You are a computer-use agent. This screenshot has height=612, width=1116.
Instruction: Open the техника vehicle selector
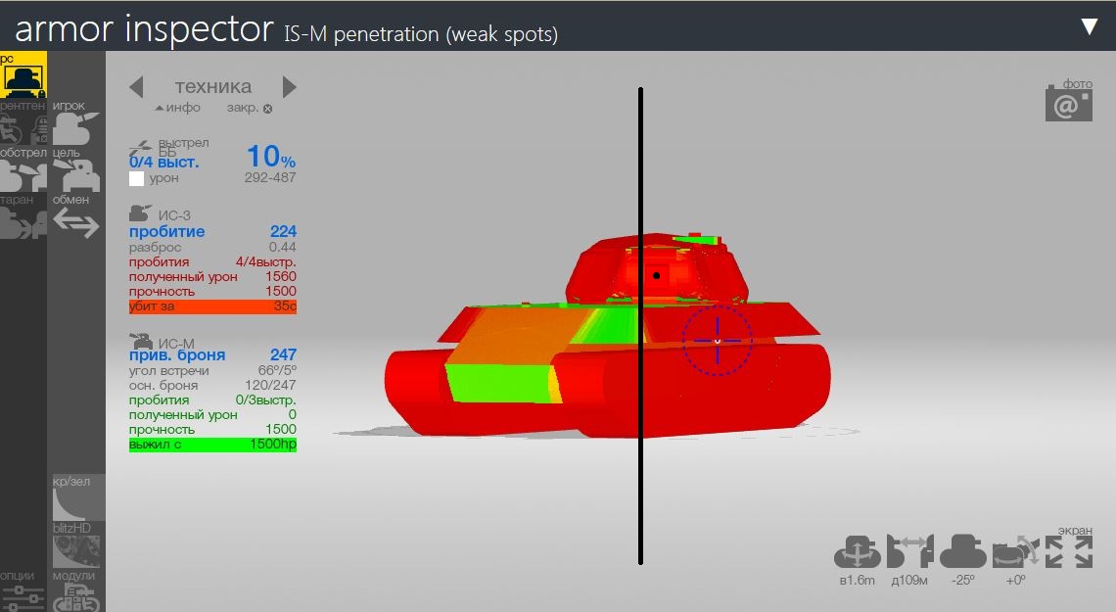pos(212,87)
